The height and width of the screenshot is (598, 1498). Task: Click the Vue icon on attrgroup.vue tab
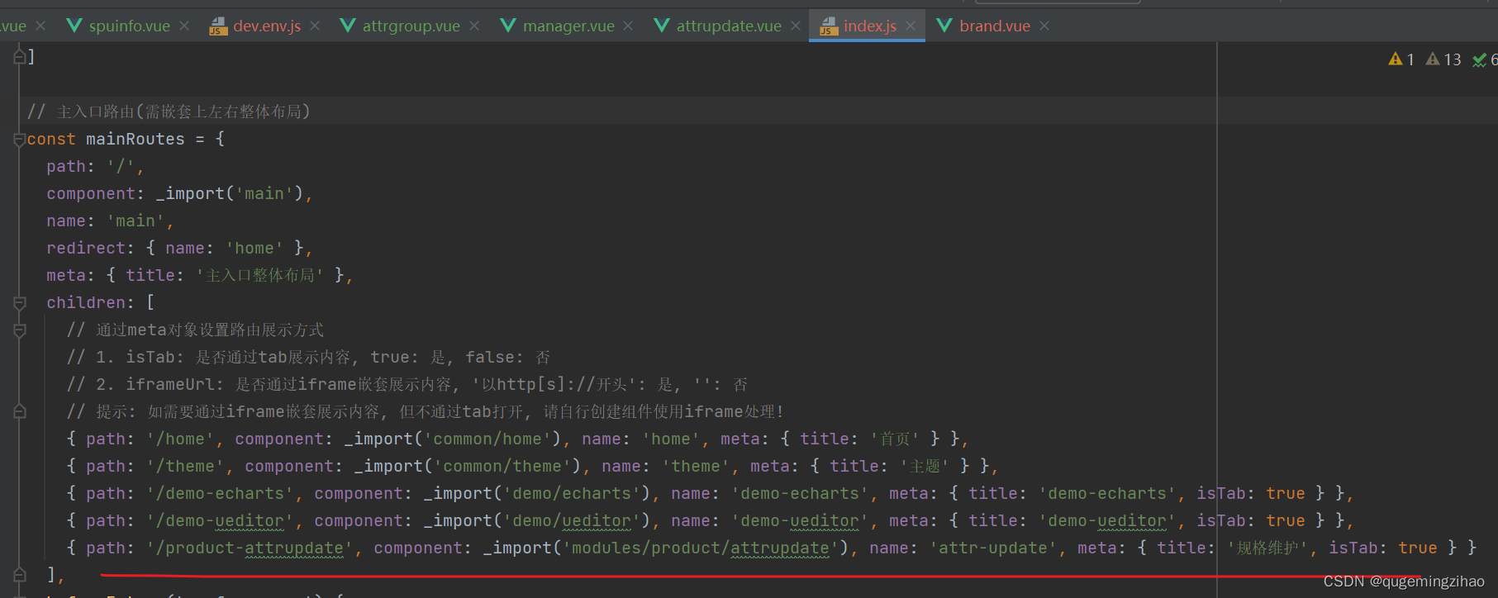pyautogui.click(x=348, y=26)
